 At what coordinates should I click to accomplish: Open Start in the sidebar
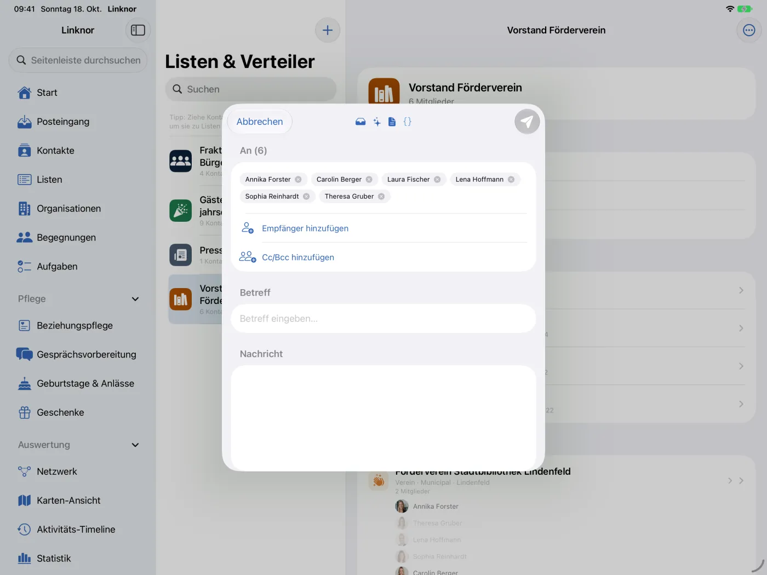coord(78,93)
